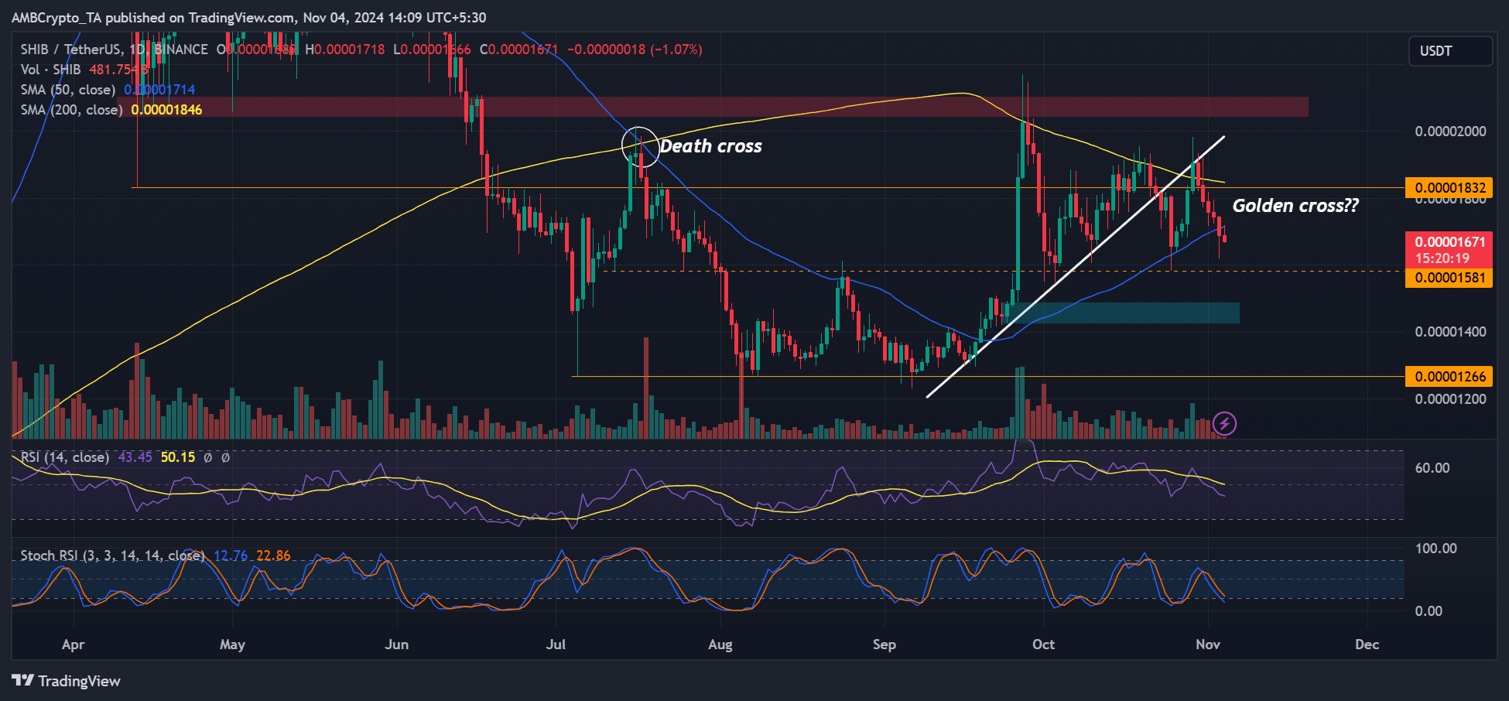Open the USDT currency selector
Screen dimensions: 1509x701
(x=1450, y=51)
